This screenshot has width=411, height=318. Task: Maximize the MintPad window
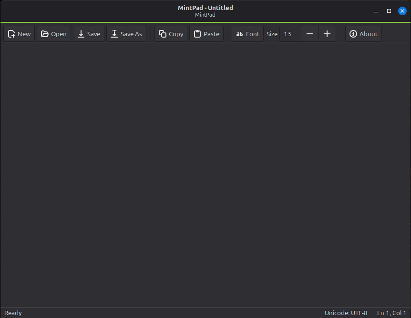tap(389, 11)
